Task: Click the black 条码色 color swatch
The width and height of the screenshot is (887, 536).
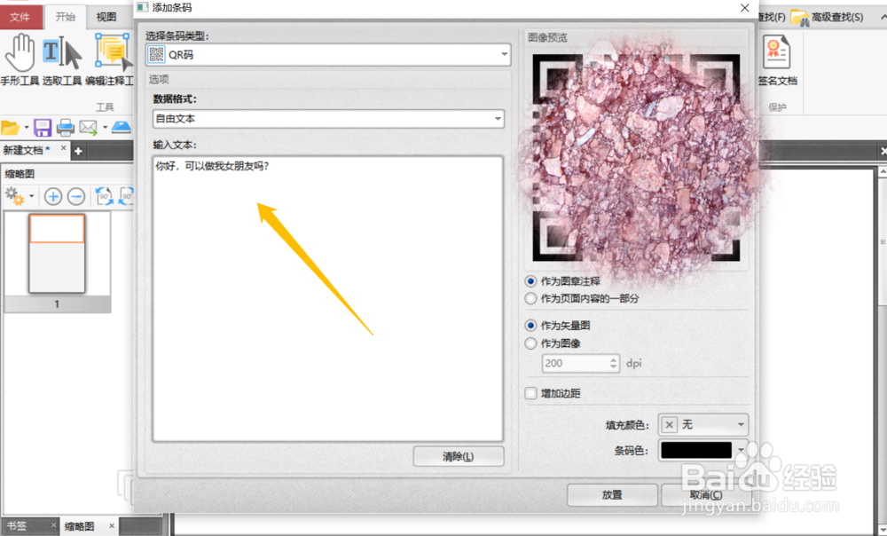Action: (696, 451)
